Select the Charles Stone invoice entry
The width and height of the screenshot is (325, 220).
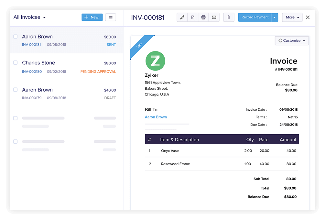(x=65, y=66)
